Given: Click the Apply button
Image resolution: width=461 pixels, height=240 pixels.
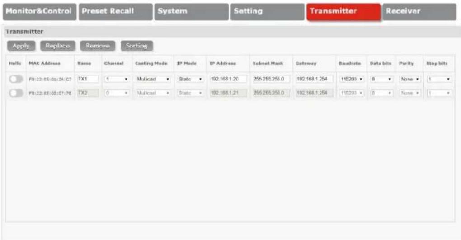Looking at the screenshot, I should coord(21,46).
